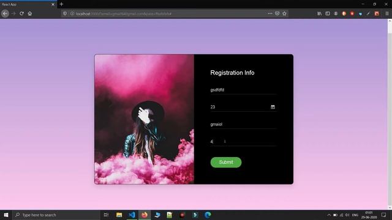Screen dimensions: 392x220
Task: Go to the browser home page
Action: tap(30, 13)
